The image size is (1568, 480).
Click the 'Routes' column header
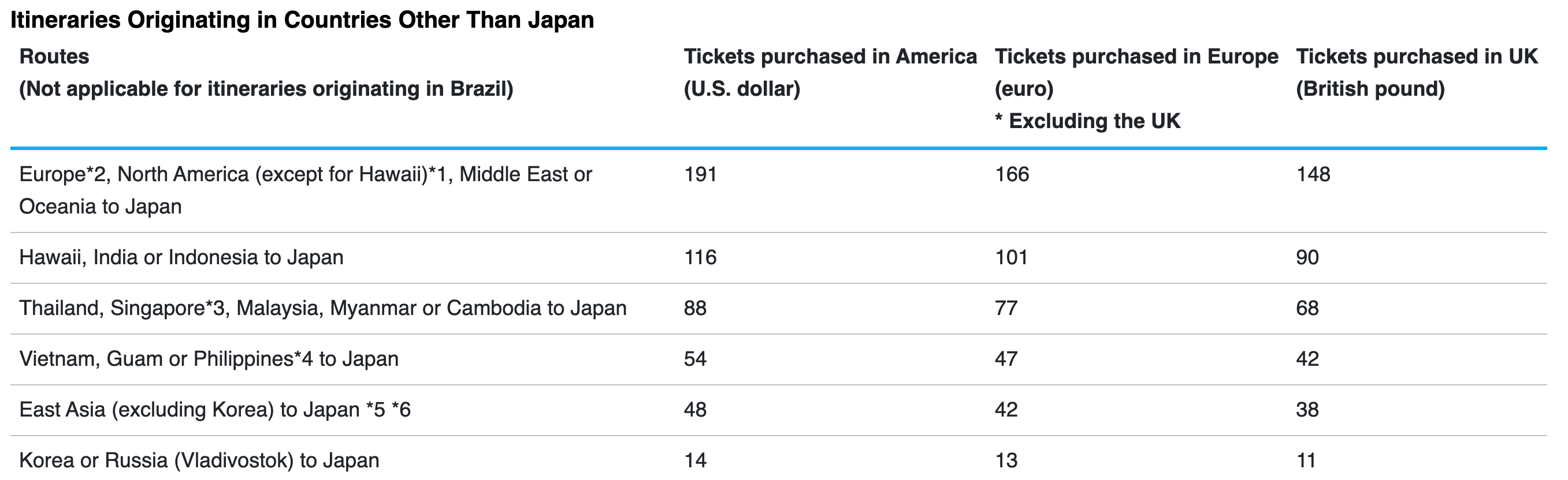pos(54,57)
